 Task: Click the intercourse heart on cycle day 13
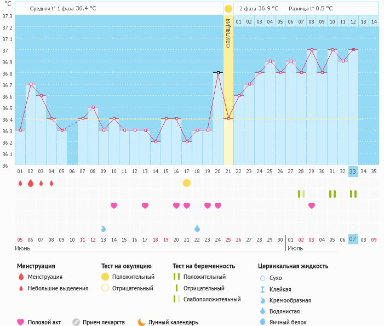(145, 205)
